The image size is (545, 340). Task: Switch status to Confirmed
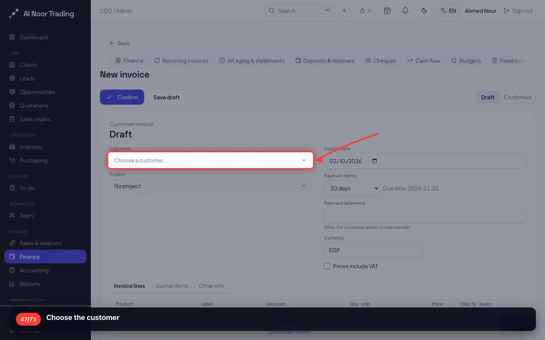[517, 97]
